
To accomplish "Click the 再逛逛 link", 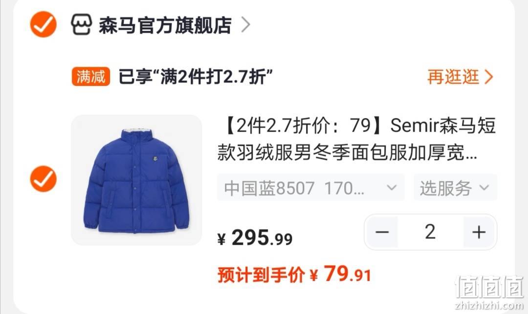I will pyautogui.click(x=453, y=77).
